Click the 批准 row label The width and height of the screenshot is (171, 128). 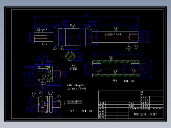pyautogui.click(x=102, y=103)
